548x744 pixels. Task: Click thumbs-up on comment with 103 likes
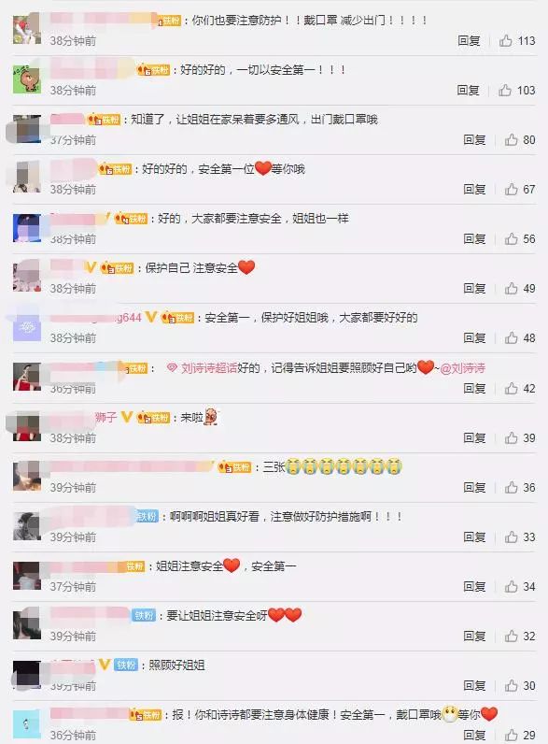click(505, 90)
